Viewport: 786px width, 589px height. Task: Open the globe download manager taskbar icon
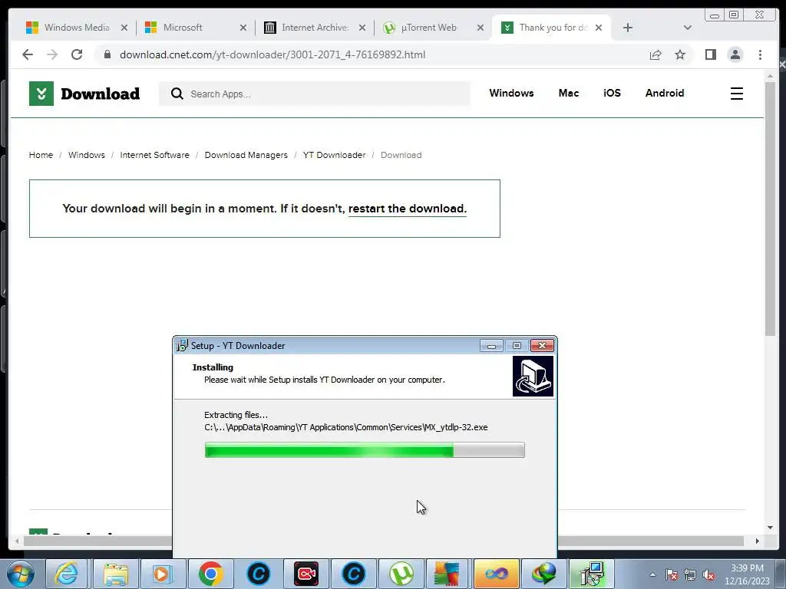pos(543,574)
